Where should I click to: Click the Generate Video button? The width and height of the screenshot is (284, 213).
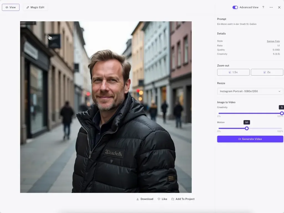(x=250, y=139)
